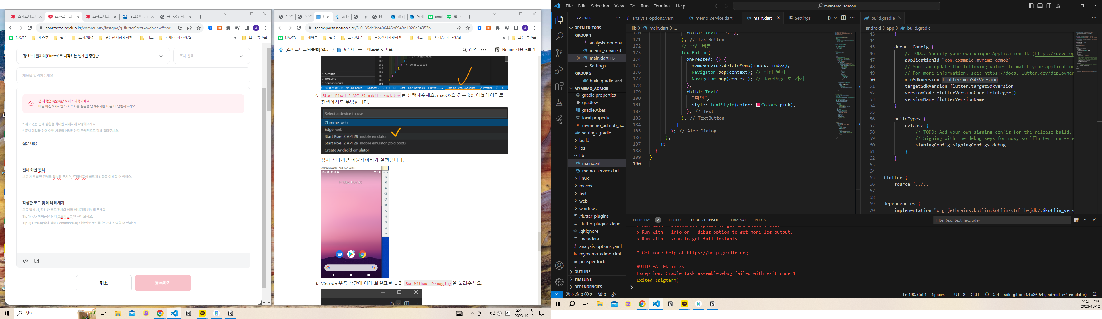Open the Terminal menu in VS Code
1102x319 pixels.
[x=662, y=6]
